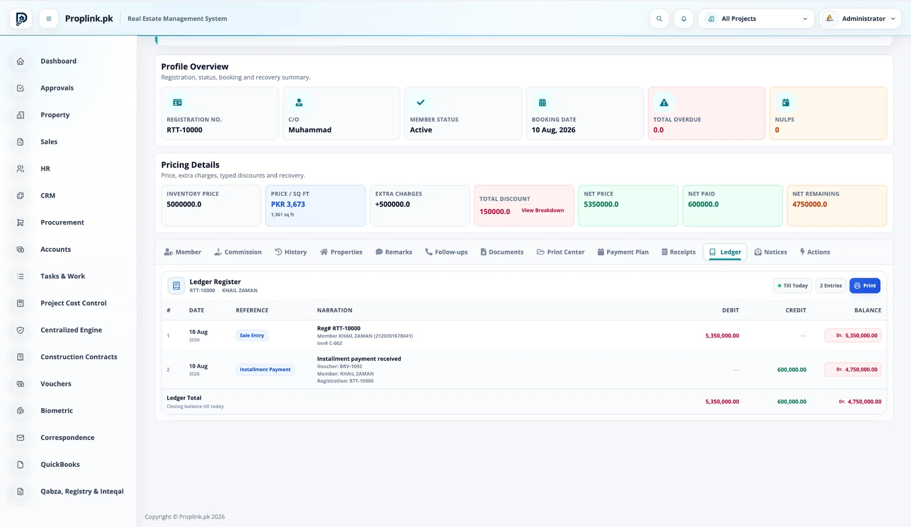Click the Total Overdue warning icon
The height and width of the screenshot is (527, 911).
click(664, 103)
